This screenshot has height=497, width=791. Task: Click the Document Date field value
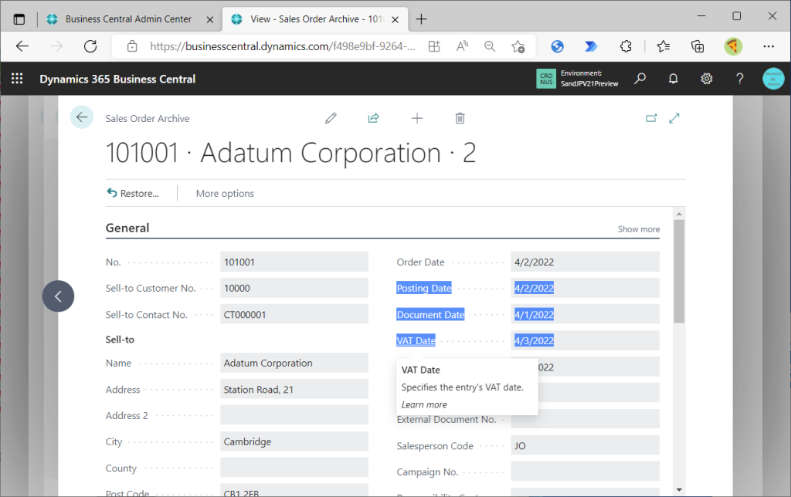(586, 315)
